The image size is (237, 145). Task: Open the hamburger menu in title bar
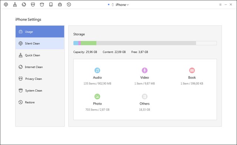pos(220,5)
